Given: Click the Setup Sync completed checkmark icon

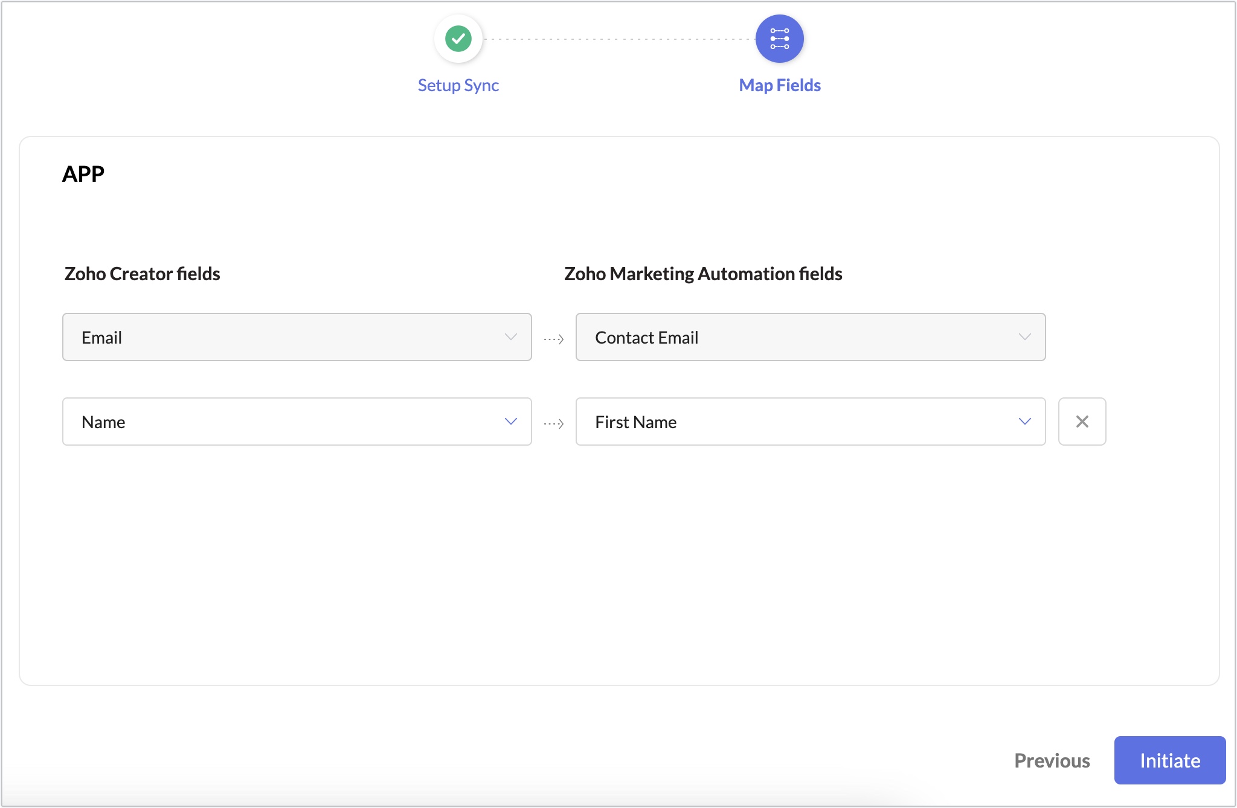Looking at the screenshot, I should click(x=458, y=39).
